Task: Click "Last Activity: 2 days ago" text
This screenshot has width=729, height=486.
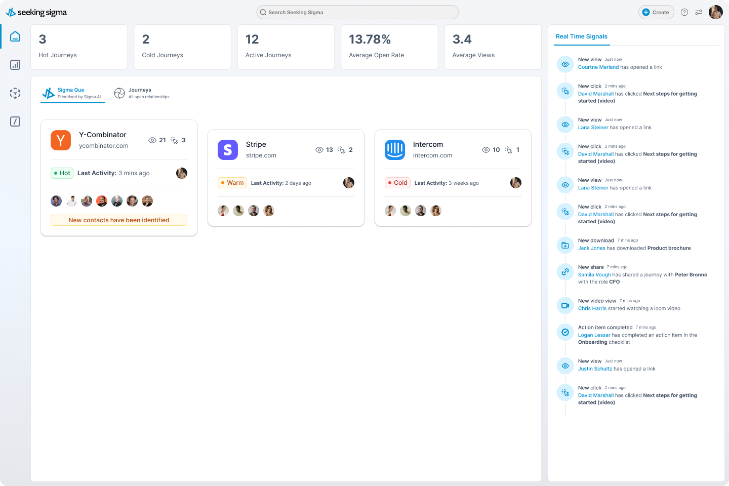Action: [281, 183]
